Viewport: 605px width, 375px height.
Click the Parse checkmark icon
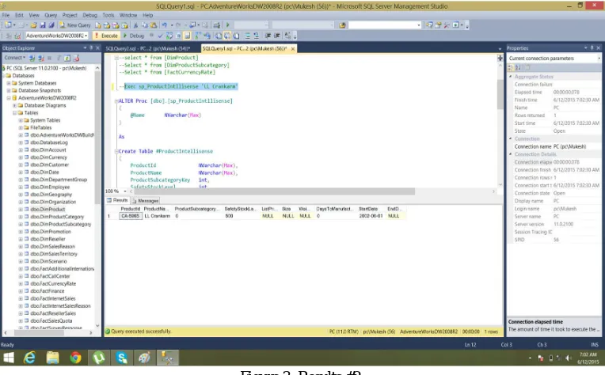[x=160, y=36]
